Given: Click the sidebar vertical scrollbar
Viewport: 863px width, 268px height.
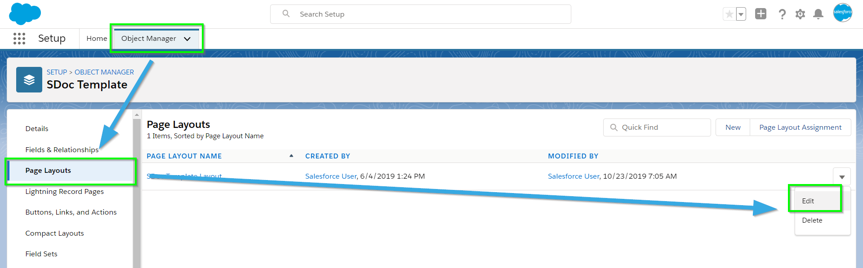Looking at the screenshot, I should [137, 193].
